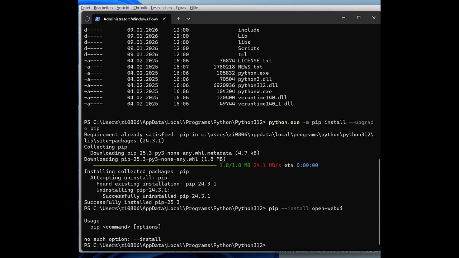459x258 pixels.
Task: Open the Bearbeiten menu
Action: 103,8
